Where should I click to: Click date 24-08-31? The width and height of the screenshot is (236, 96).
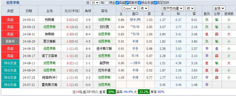29,34
